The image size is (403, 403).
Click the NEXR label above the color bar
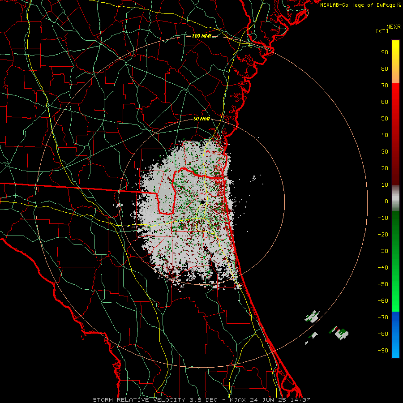(393, 27)
